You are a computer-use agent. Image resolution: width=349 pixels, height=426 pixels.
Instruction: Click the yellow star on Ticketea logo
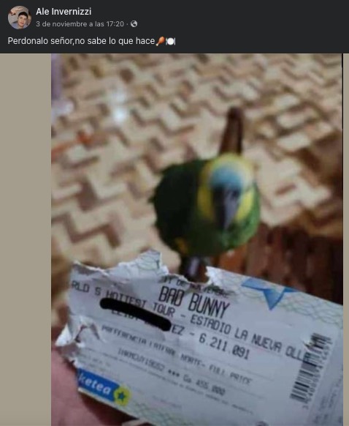(122, 395)
